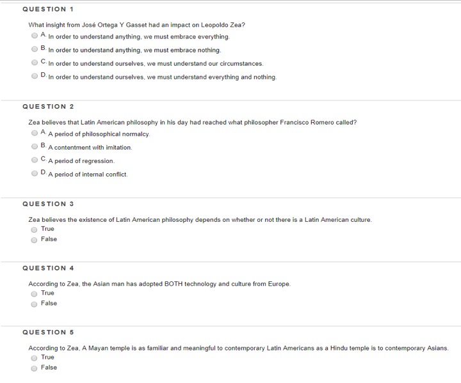Answer True for Question 4
The image size is (461, 383).
[35, 293]
